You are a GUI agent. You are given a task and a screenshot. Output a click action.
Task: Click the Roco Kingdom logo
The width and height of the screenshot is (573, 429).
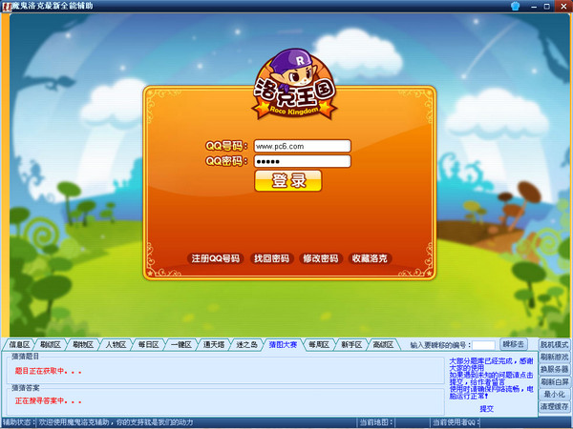[294, 85]
